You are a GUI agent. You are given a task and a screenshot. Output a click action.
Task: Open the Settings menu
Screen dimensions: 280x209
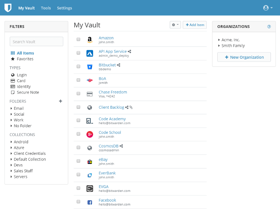[64, 8]
